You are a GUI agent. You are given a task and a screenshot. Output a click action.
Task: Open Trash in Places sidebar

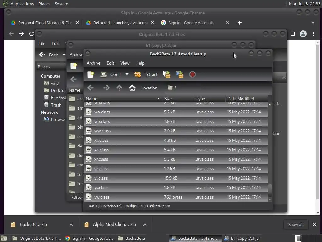click(53, 105)
